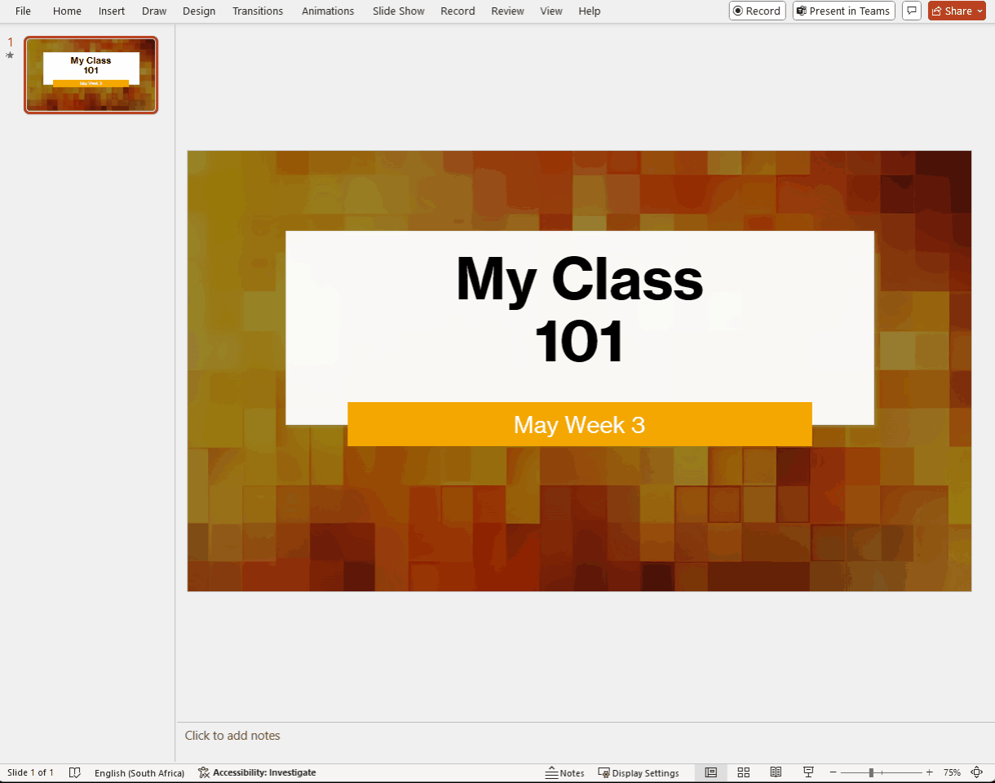Click the spell check book icon
The height and width of the screenshot is (783, 995).
(x=74, y=772)
